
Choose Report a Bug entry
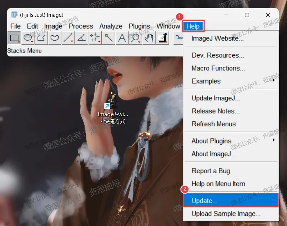(231, 171)
